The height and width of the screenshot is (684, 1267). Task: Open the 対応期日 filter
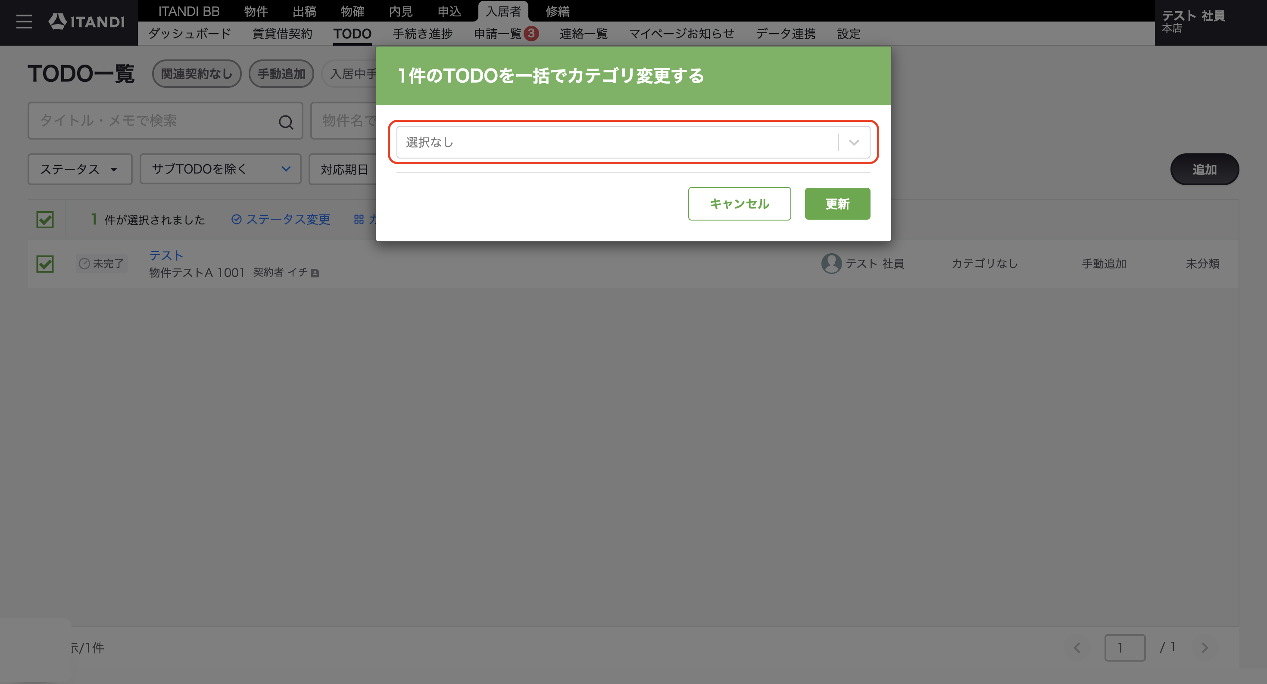pos(343,169)
